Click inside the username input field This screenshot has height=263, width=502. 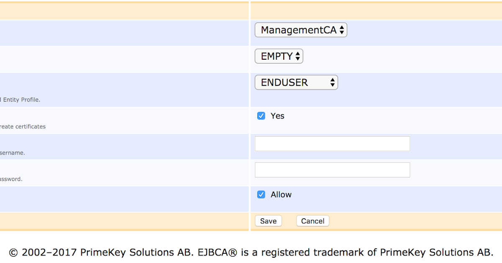point(332,143)
